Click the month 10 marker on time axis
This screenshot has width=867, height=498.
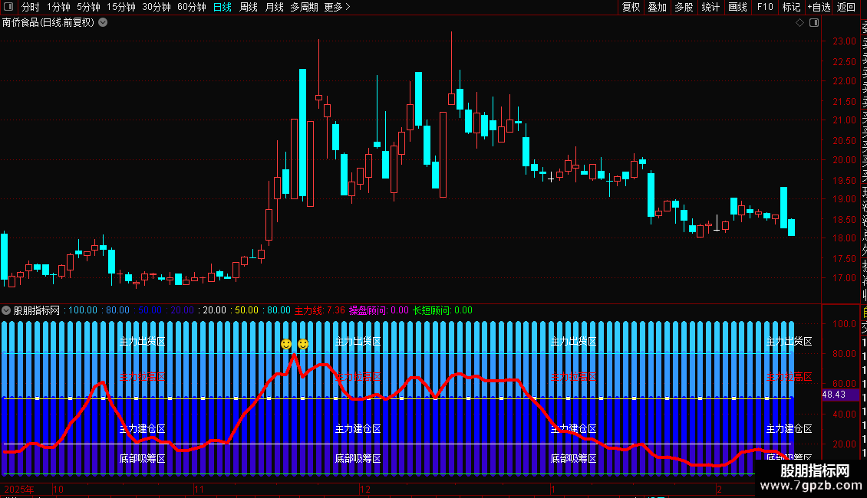pos(58,489)
